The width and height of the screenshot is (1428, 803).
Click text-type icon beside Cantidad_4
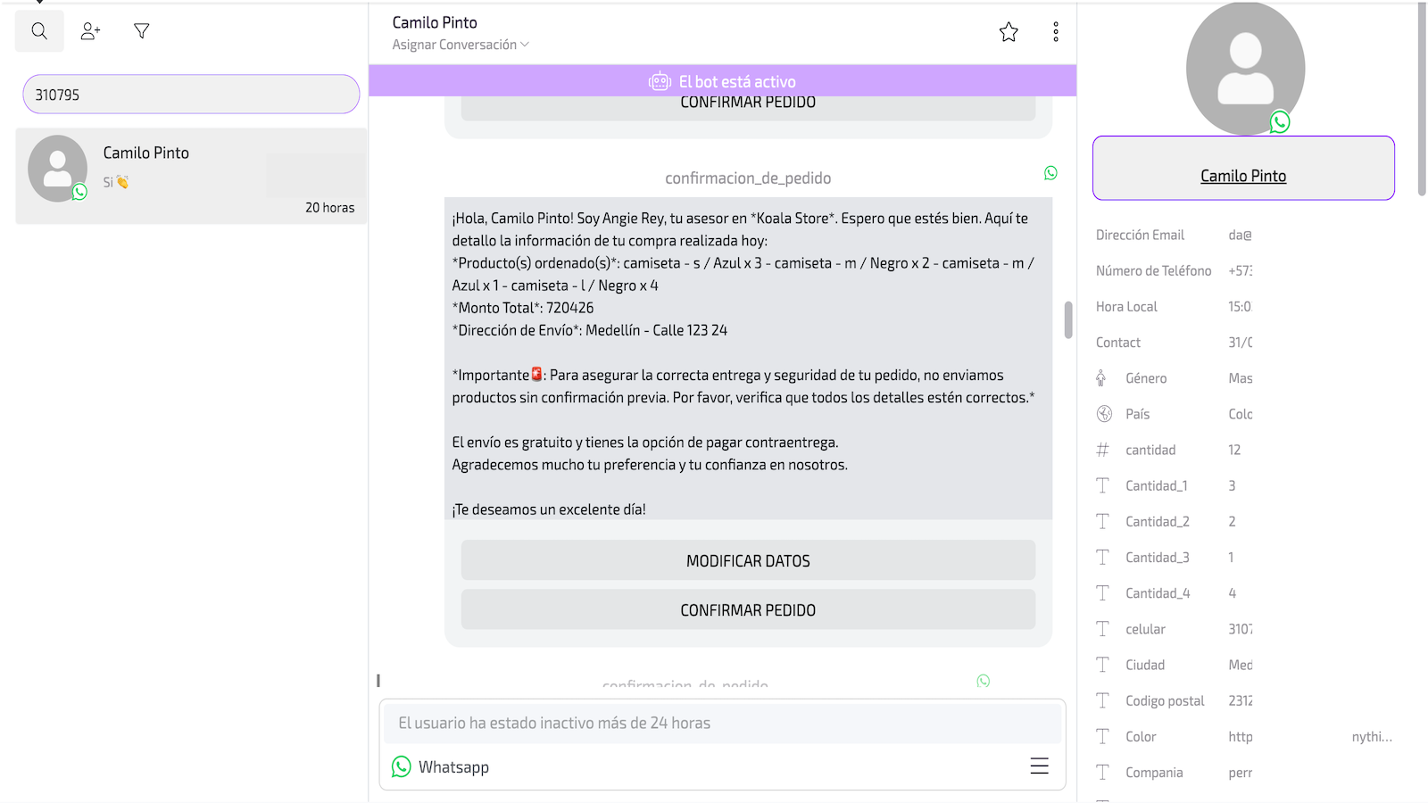[x=1102, y=592]
